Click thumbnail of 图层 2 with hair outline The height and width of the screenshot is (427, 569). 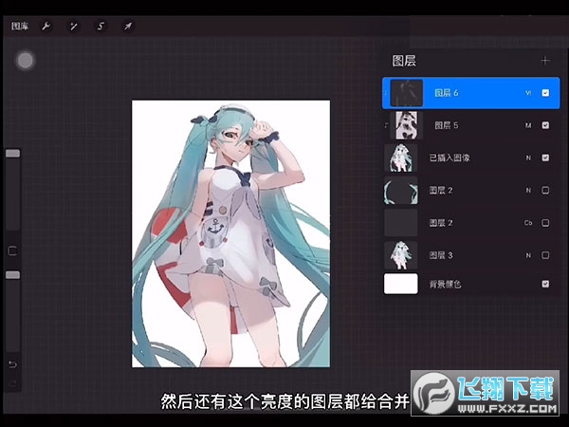(x=401, y=191)
